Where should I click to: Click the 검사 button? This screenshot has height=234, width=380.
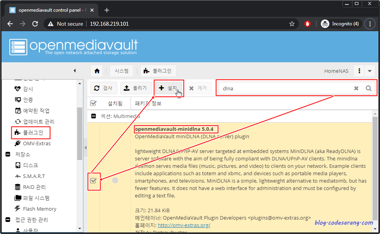(x=104, y=88)
